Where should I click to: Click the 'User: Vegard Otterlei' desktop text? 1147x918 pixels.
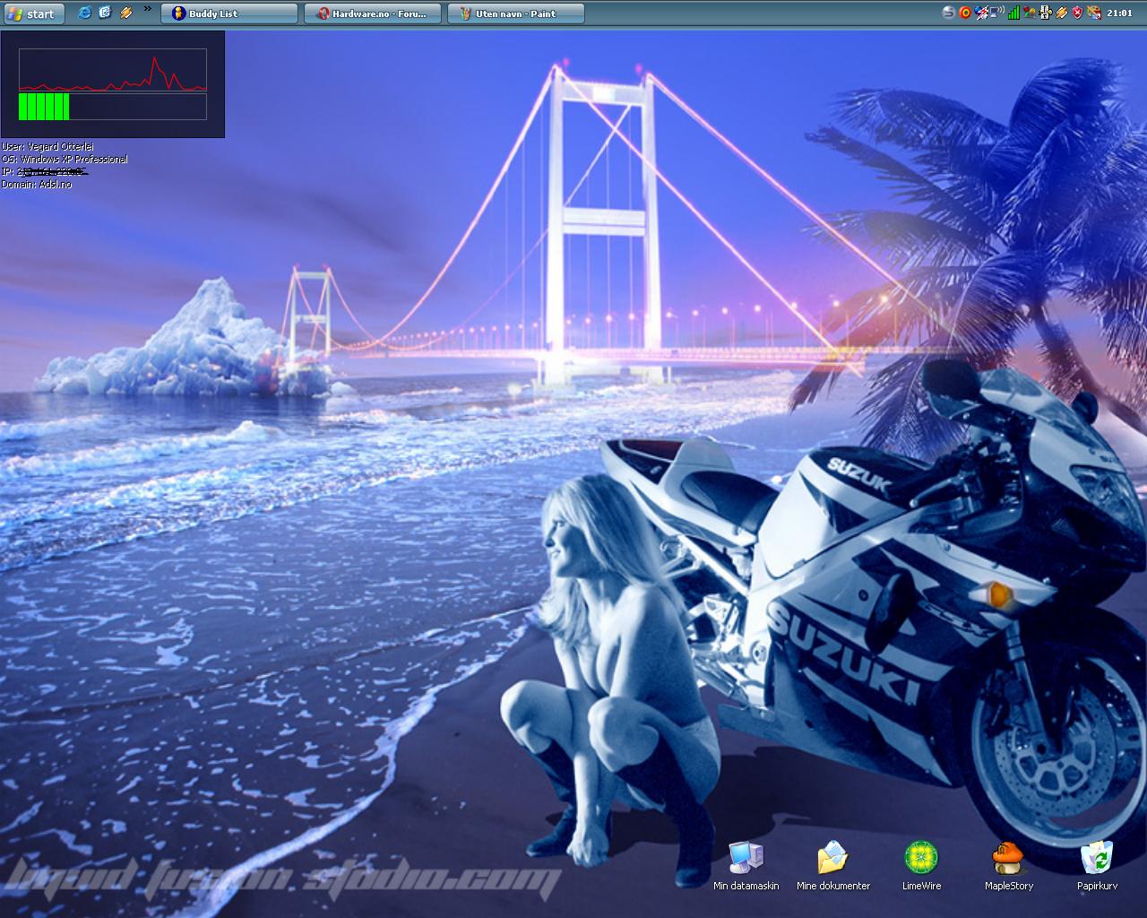coord(47,146)
